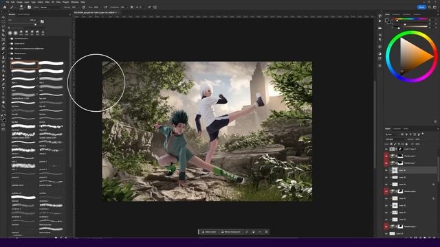Image resolution: width=440 pixels, height=247 pixels.
Task: Select the highlighted first brush stroke thumbnail
Action: (24, 64)
